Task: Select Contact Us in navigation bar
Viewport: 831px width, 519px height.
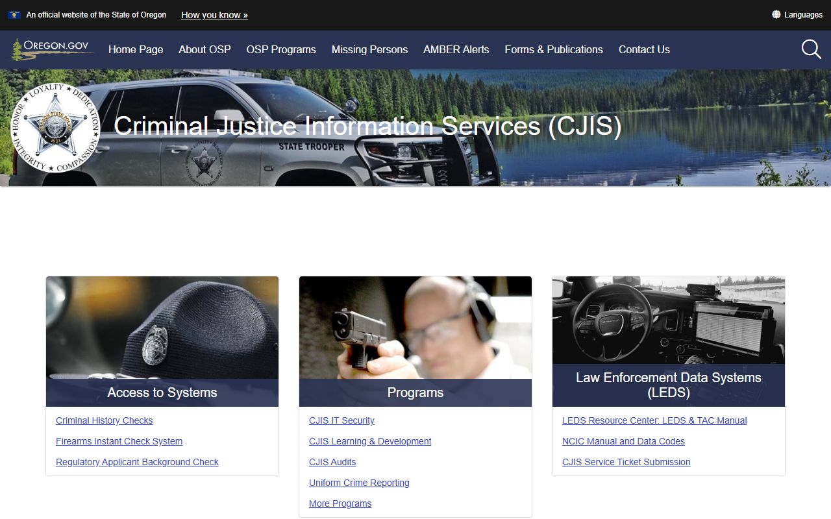Action: point(644,49)
